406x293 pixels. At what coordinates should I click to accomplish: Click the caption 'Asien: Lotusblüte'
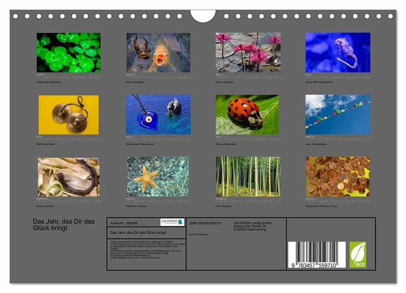pos(224,82)
